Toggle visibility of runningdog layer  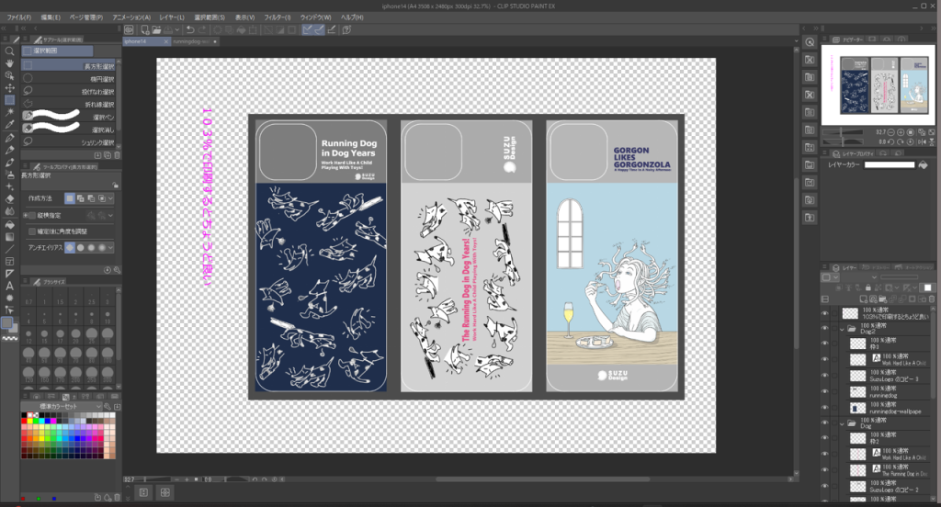(825, 391)
